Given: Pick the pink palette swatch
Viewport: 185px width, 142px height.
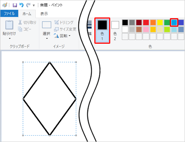Looking at the screenshot, I should [146, 29].
